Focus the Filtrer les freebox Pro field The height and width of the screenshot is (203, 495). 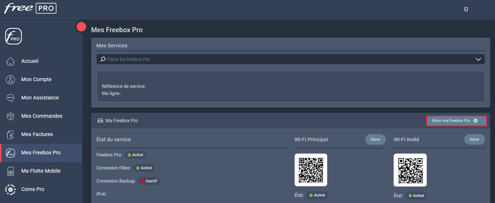[x=290, y=59]
